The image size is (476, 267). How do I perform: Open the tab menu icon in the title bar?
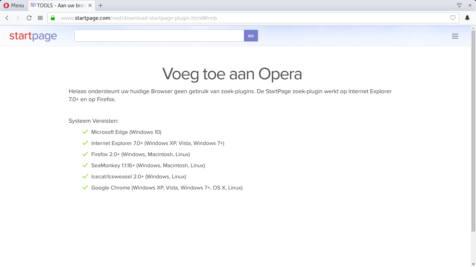coord(459,5)
